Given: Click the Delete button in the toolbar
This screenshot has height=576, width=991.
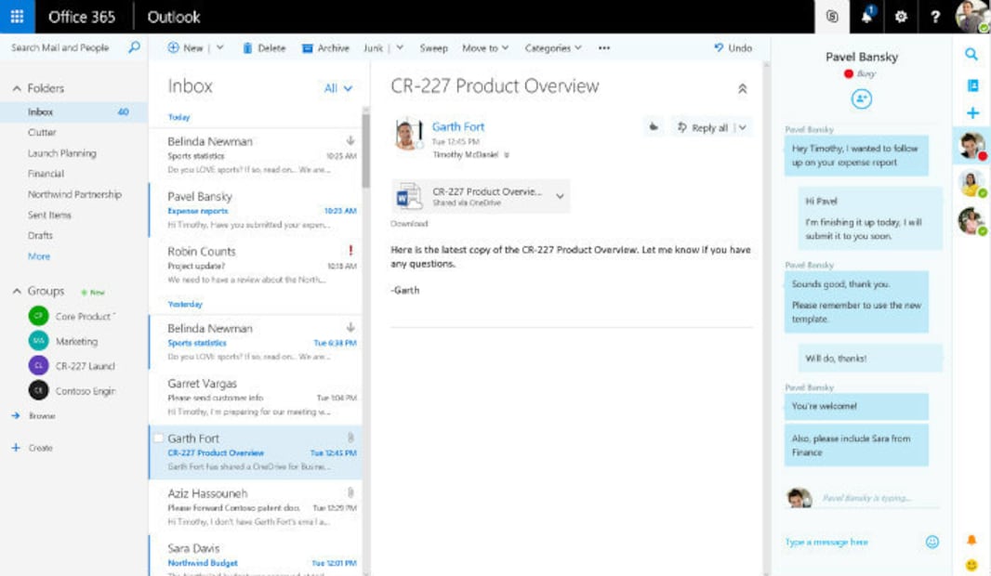Looking at the screenshot, I should point(264,48).
